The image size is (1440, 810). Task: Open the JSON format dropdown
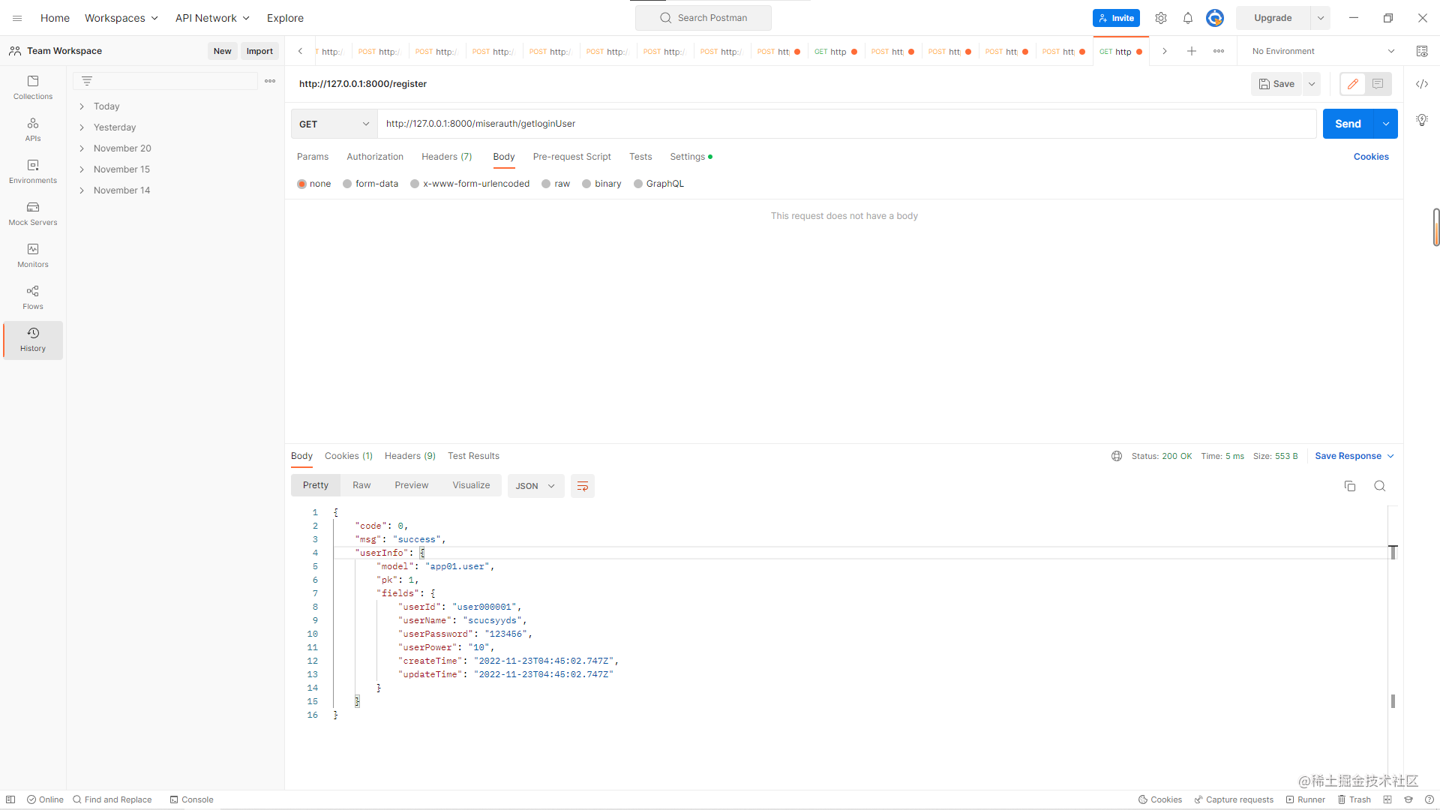[535, 486]
